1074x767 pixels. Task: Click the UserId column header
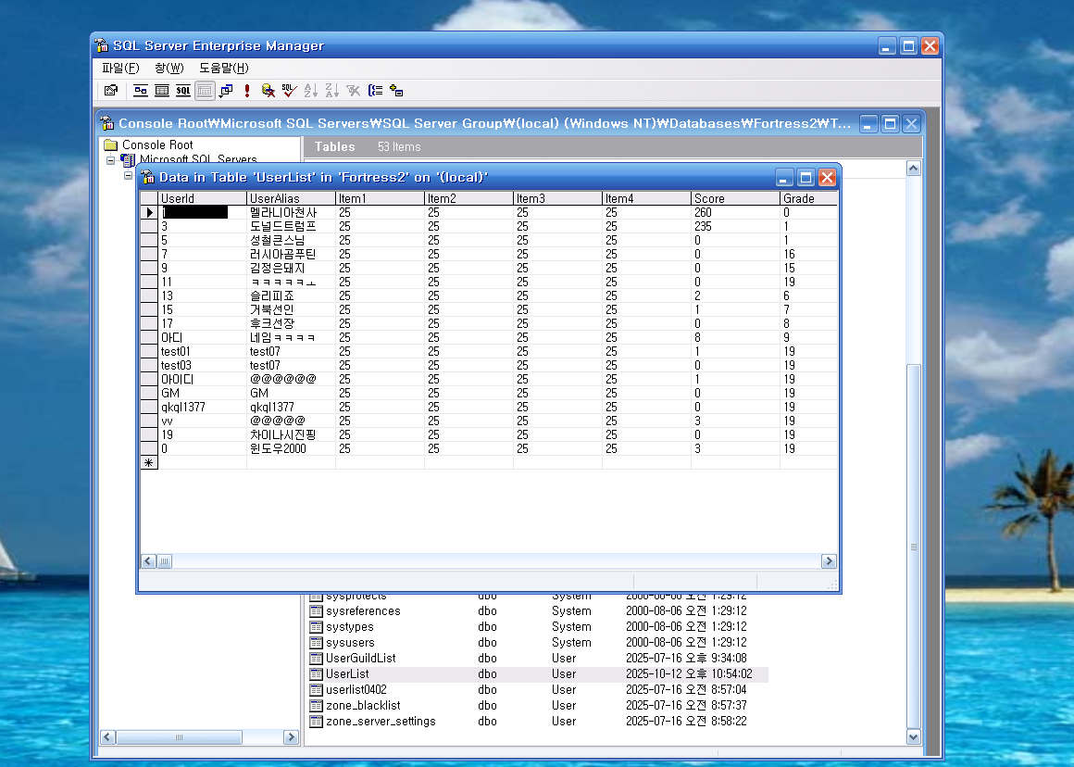tap(202, 198)
